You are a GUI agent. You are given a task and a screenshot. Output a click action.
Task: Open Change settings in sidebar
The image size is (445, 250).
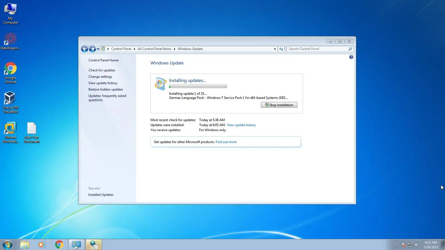click(100, 77)
